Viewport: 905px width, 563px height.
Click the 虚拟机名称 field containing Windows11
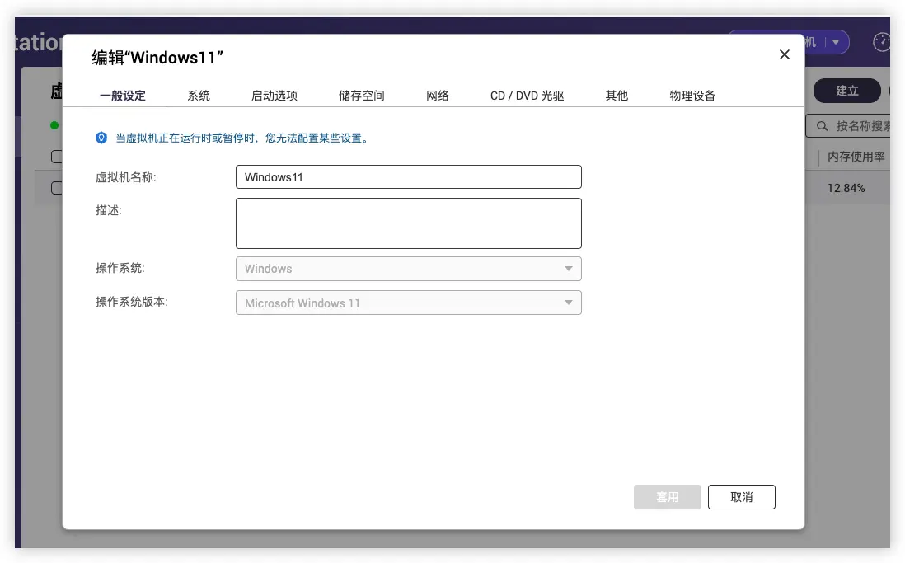(x=408, y=177)
